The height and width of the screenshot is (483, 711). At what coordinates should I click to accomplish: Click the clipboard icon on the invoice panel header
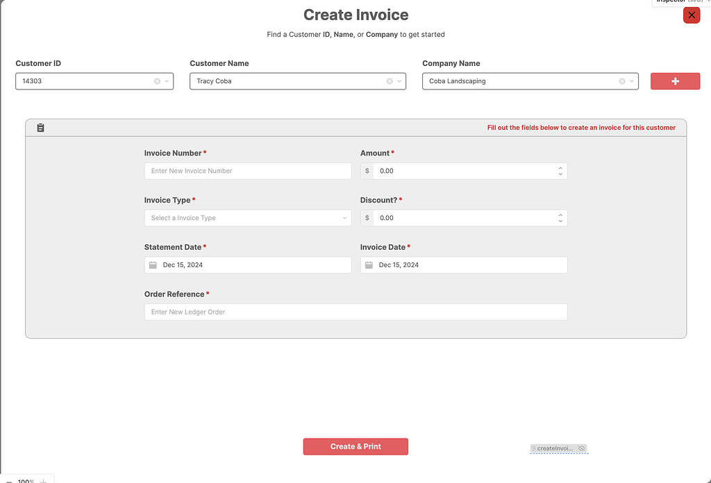click(40, 128)
